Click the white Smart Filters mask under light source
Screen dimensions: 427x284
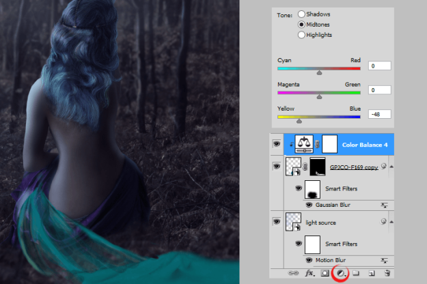tap(312, 244)
